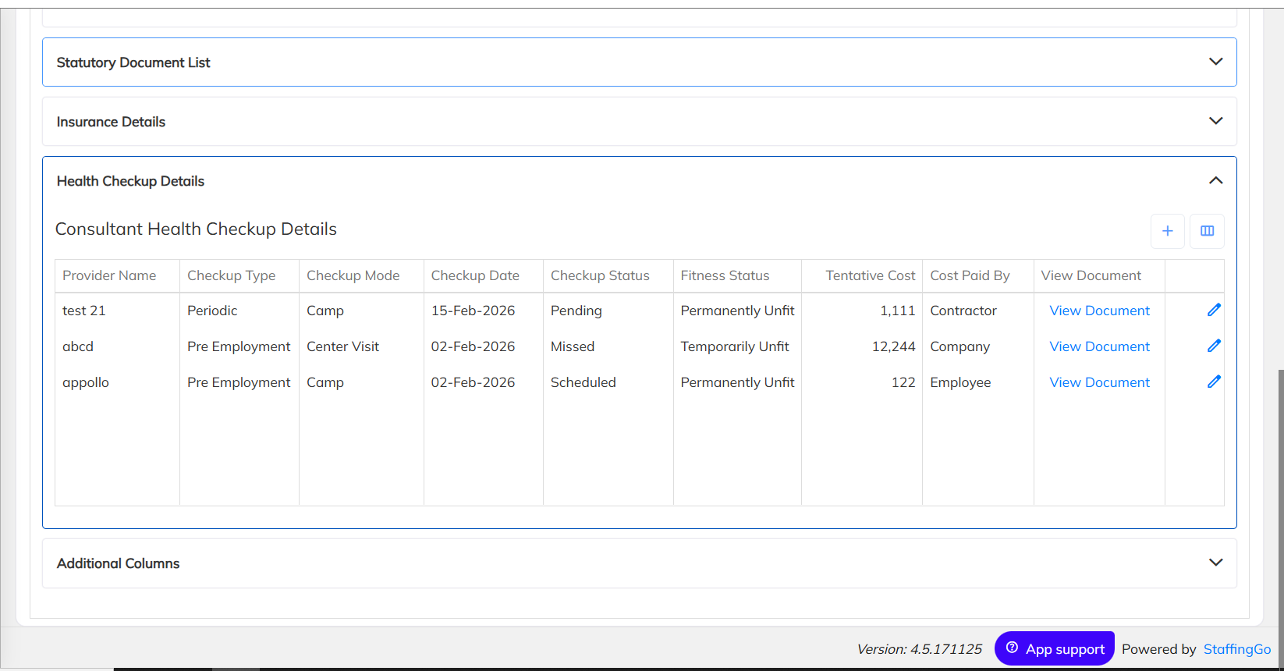Sort by Checkup Mode column header
Viewport: 1284px width, 671px height.
[362, 275]
